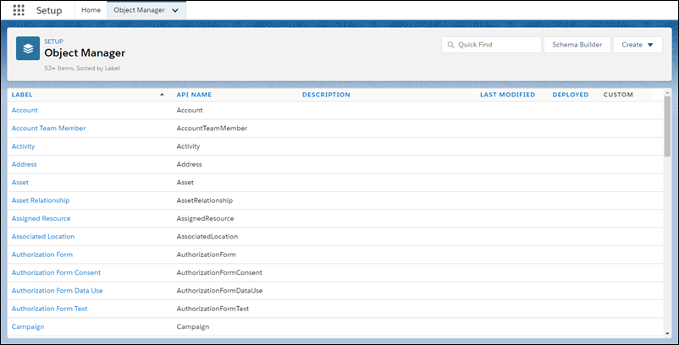Open the Campaign object link

tap(27, 326)
